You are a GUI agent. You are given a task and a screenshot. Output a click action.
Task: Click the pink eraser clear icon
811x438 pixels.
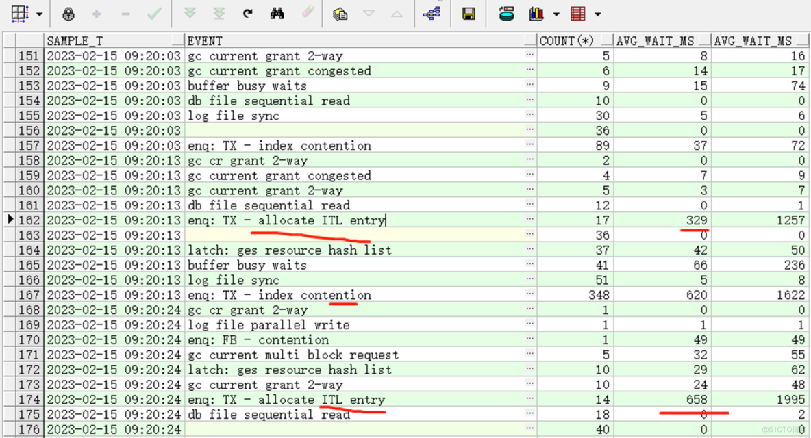point(308,13)
